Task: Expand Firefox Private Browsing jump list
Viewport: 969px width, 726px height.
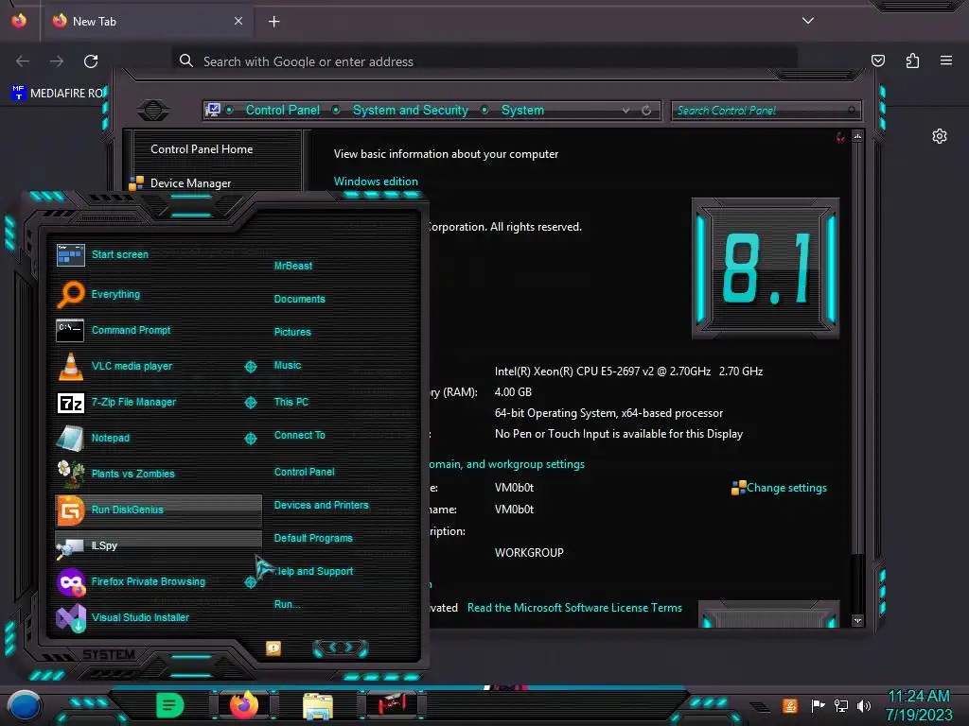Action: coord(250,581)
